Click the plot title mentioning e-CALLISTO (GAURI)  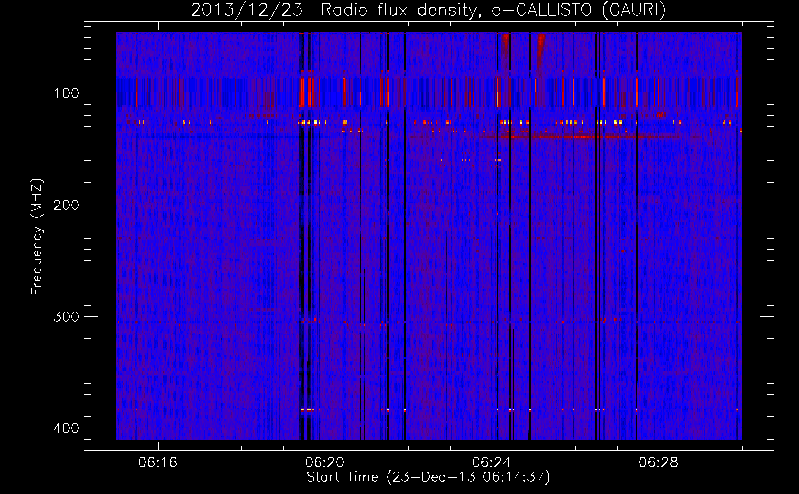[428, 10]
